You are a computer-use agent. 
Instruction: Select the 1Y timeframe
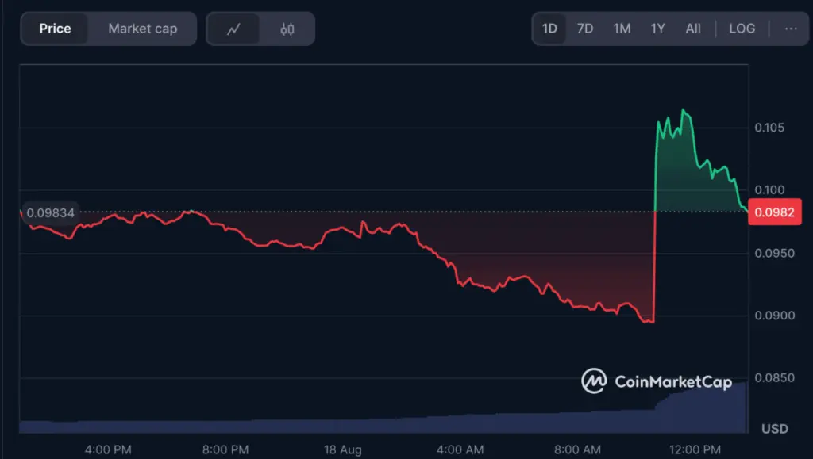click(657, 28)
